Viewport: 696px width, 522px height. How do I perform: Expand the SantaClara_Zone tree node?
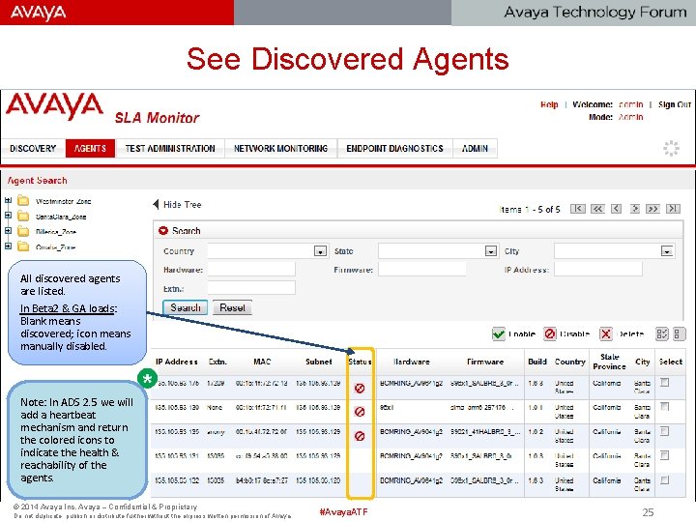pos(8,216)
